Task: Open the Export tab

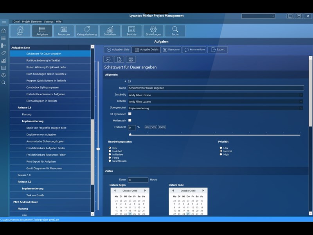Action: (218, 50)
